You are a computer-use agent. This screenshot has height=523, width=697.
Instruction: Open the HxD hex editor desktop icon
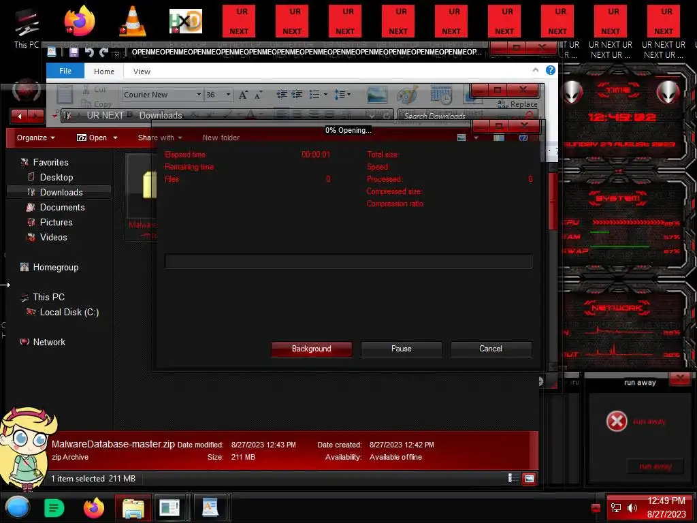pos(186,21)
